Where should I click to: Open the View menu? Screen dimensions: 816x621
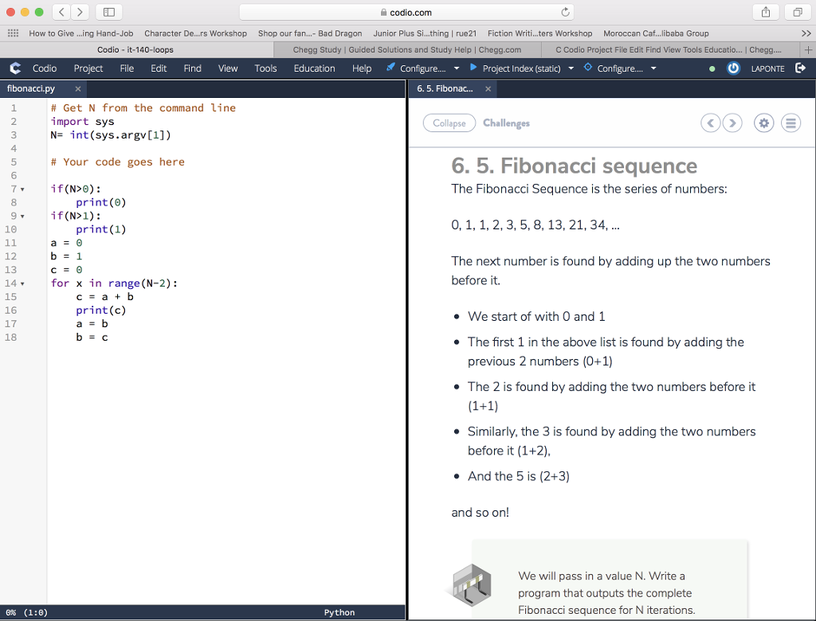tap(227, 68)
